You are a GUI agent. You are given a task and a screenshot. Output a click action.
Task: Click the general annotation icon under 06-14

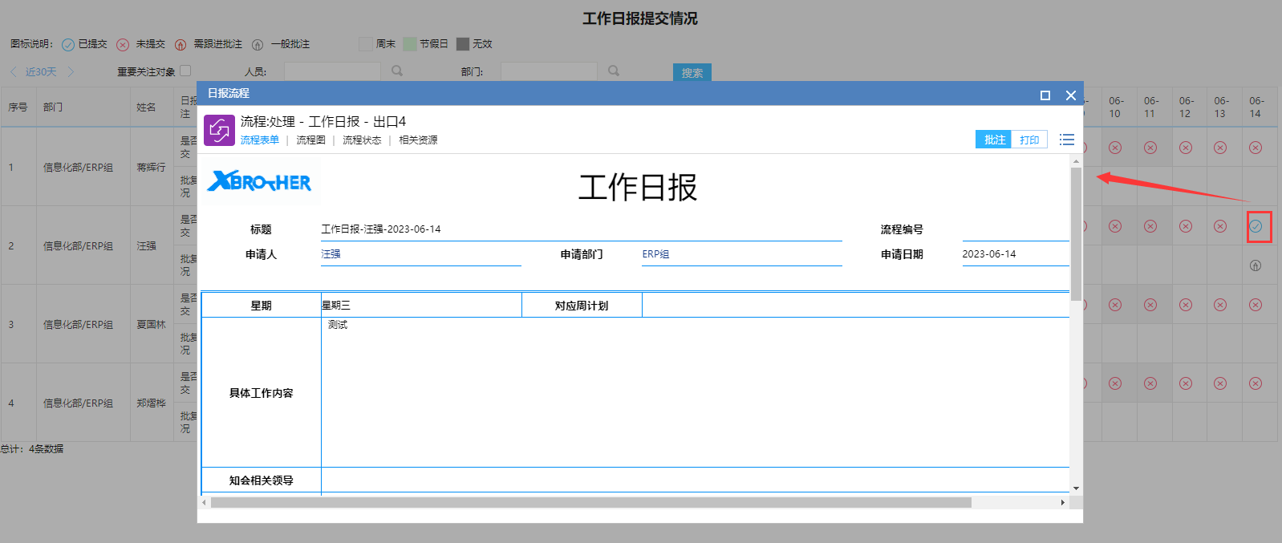point(1256,265)
